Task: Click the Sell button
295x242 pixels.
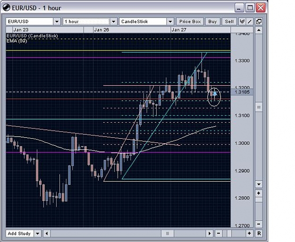Action: (229, 22)
